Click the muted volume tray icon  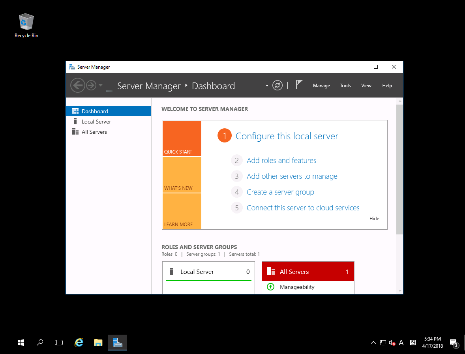(392, 343)
